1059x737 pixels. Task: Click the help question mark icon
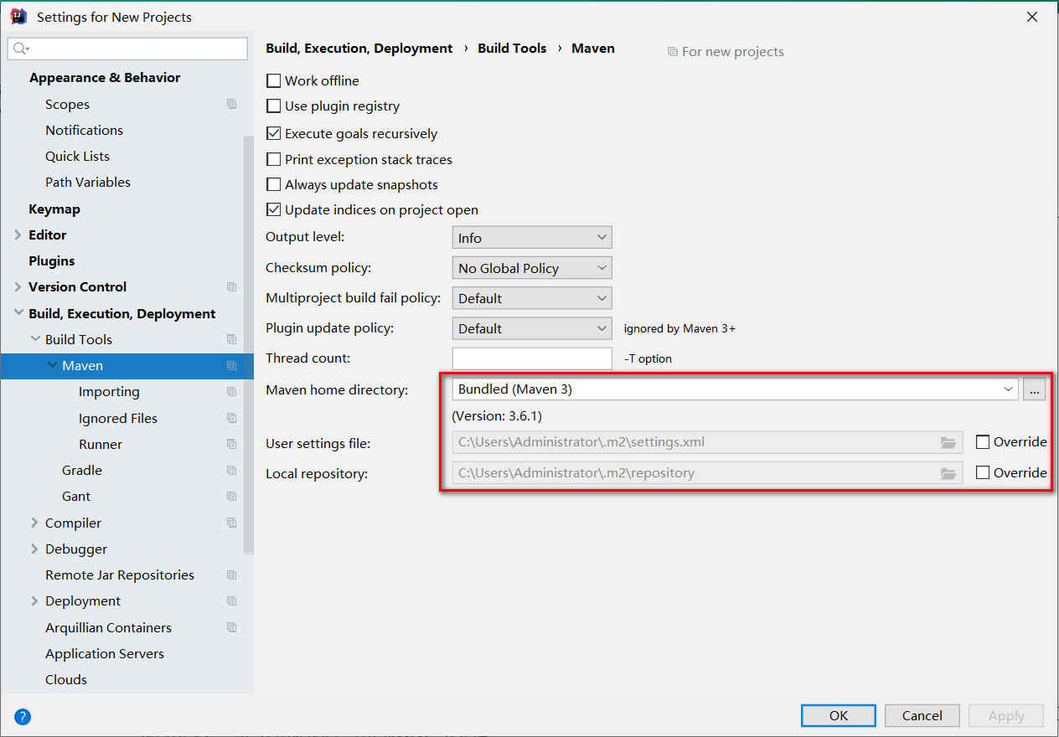23,716
